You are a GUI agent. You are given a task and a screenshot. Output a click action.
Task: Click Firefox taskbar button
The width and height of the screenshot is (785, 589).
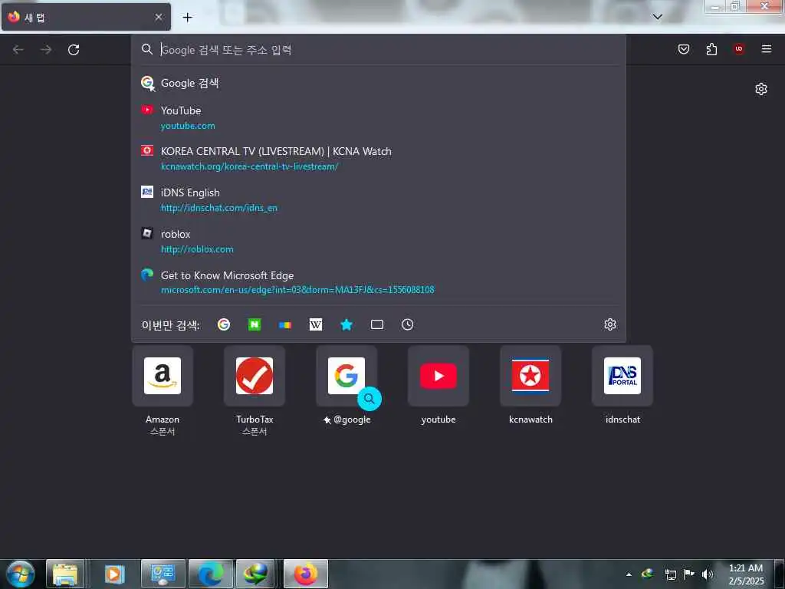click(306, 574)
